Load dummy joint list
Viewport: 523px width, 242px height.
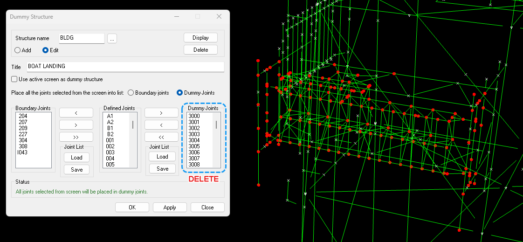[162, 157]
